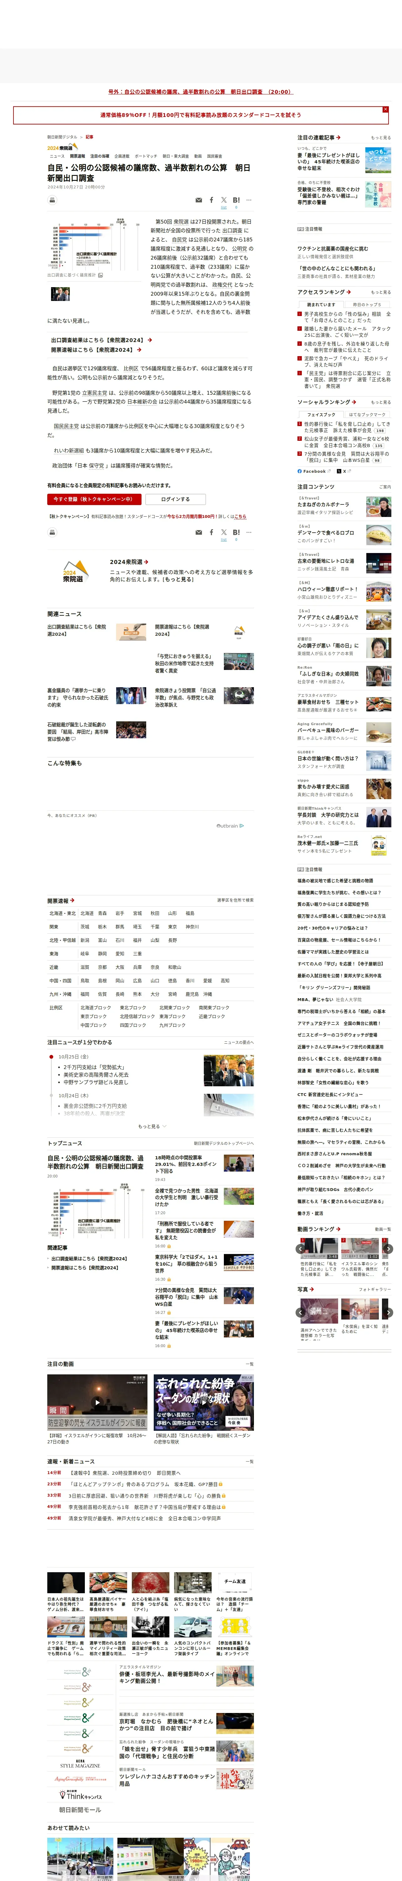Open フォトギャラリー link beside 写真

pyautogui.click(x=375, y=1289)
